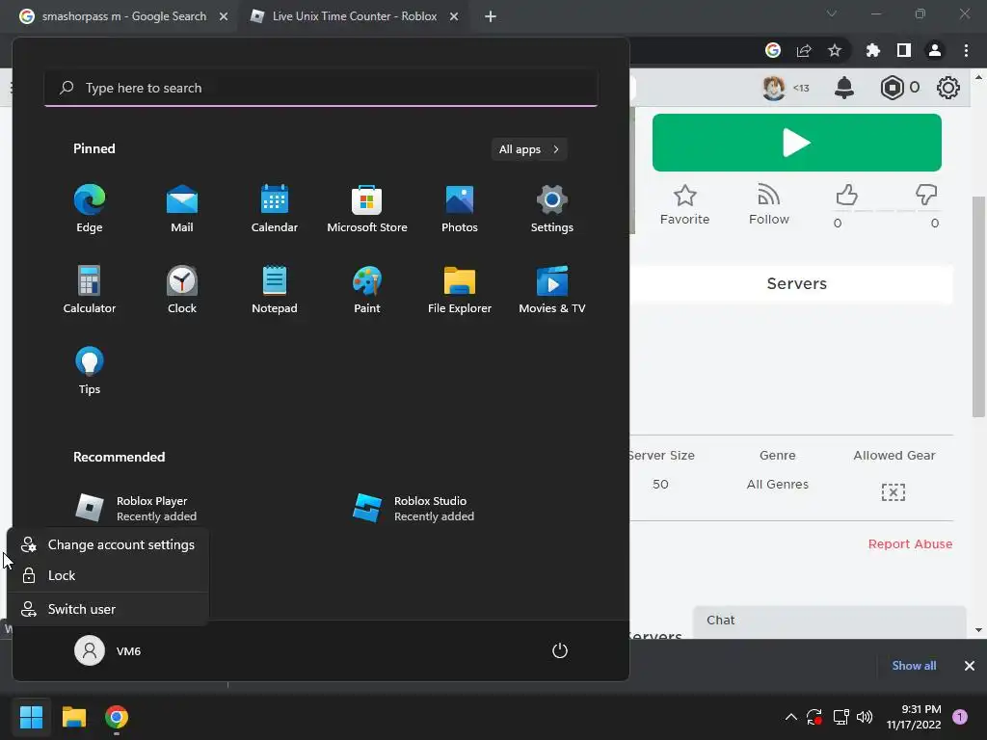Screen dimensions: 987x740
Task: Open Roblox settings gear
Action: 948,88
